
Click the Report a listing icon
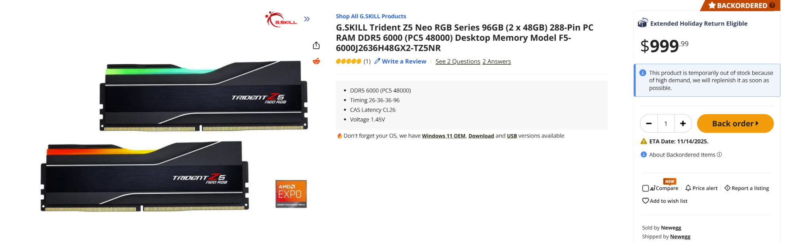[727, 188]
